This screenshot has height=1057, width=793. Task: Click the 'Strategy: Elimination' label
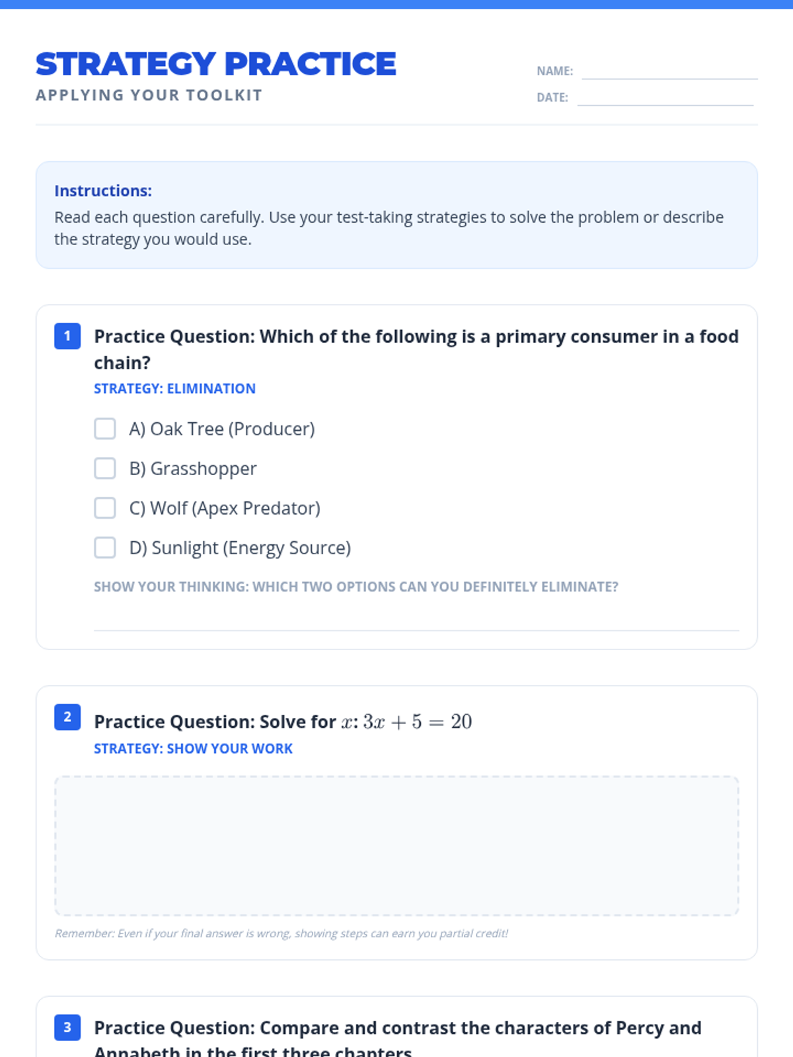coord(174,388)
